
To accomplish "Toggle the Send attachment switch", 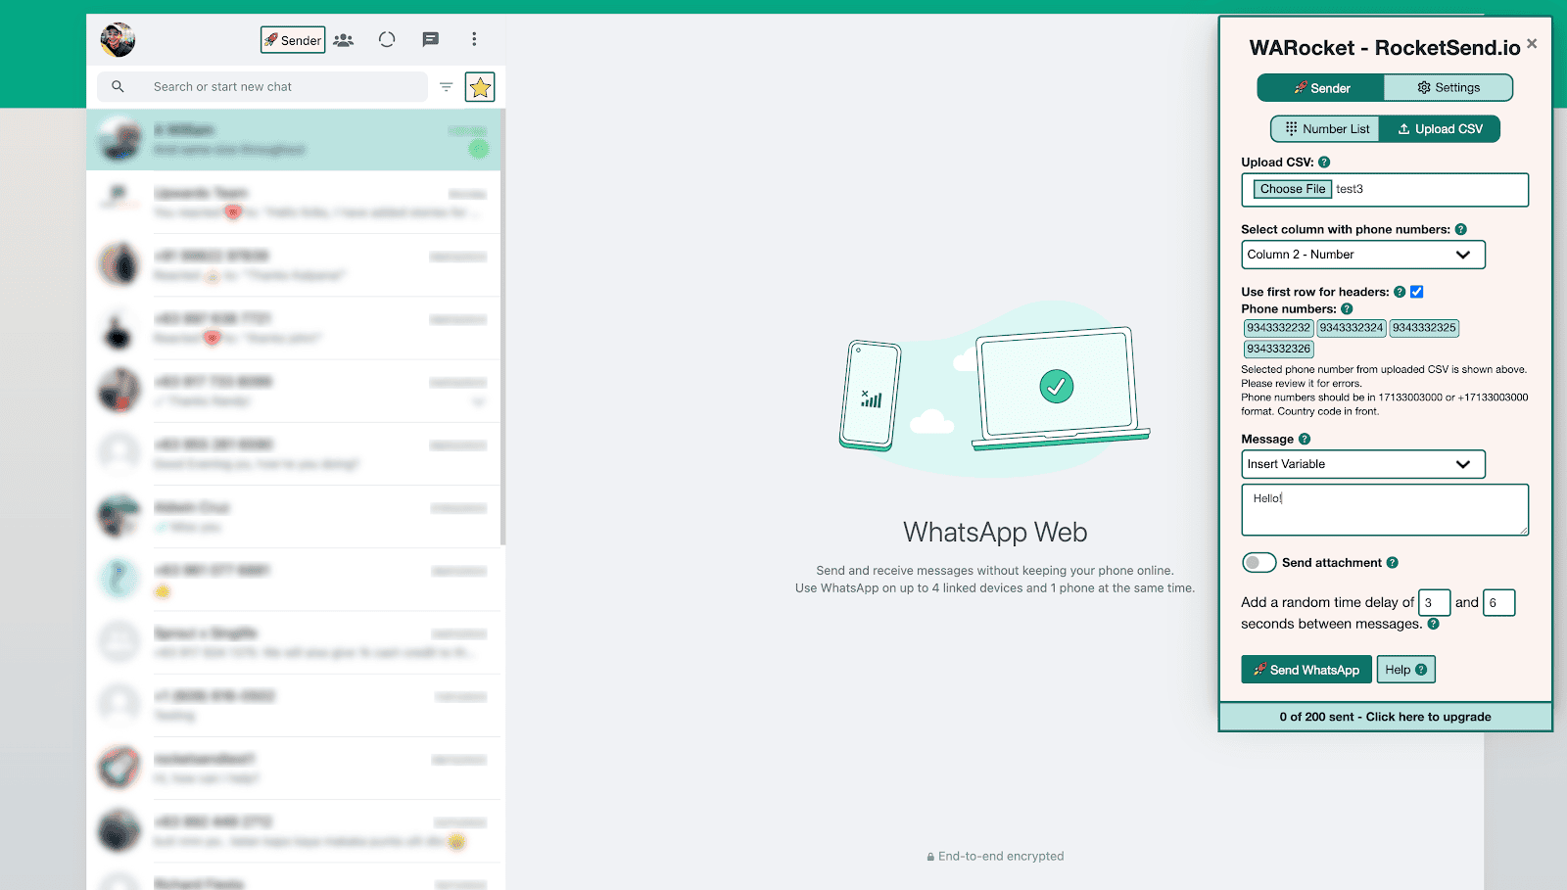I will [x=1258, y=563].
